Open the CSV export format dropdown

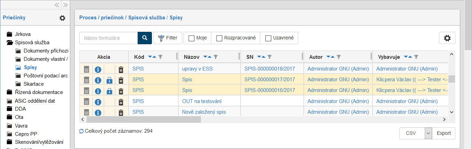pyautogui.click(x=428, y=133)
